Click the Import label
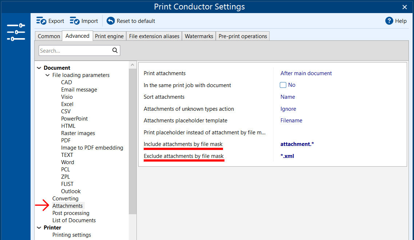Image resolution: width=414 pixels, height=240 pixels. 89,21
